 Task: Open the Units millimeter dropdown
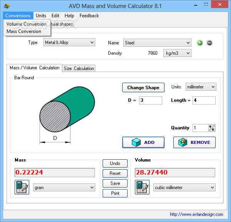201,87
